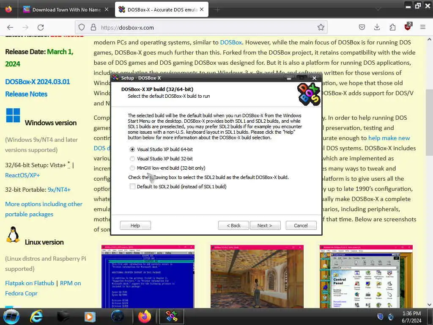Open the blue DOS text screenshot thumbnail
This screenshot has height=325, width=433.
click(148, 276)
